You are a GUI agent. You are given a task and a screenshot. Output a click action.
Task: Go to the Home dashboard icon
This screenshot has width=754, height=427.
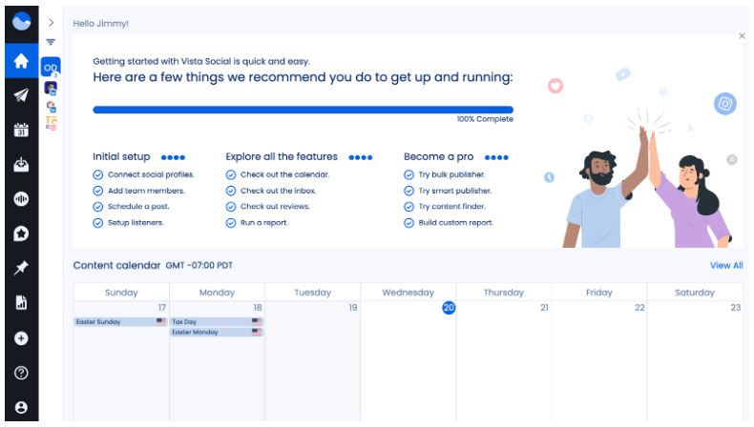21,61
